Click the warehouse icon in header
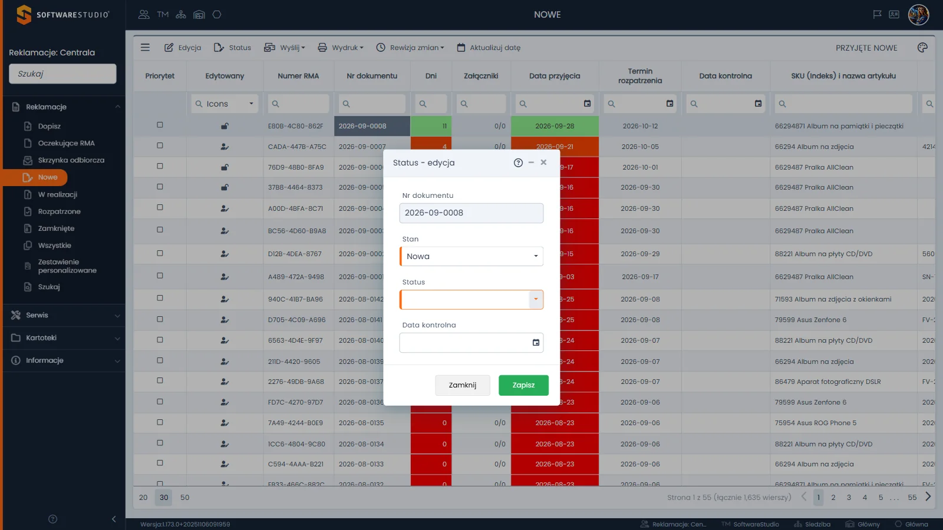This screenshot has height=530, width=943. (199, 15)
